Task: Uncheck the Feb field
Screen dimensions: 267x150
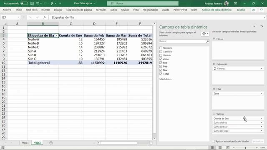Action: point(161,66)
